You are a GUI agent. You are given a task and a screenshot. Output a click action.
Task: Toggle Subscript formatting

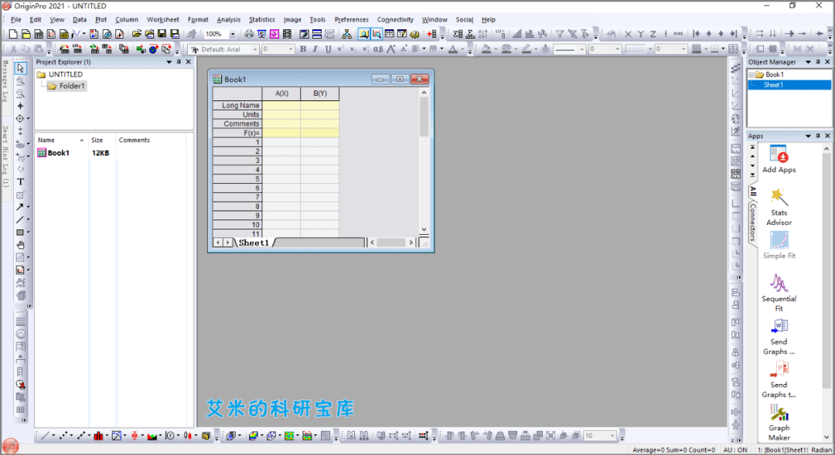coord(353,49)
